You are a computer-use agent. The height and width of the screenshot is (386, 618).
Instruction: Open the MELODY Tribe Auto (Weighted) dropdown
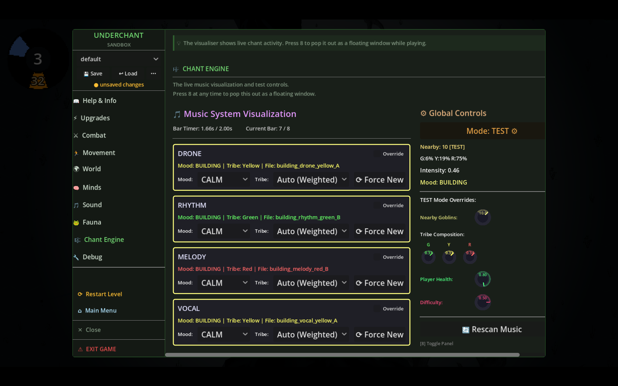coord(311,283)
